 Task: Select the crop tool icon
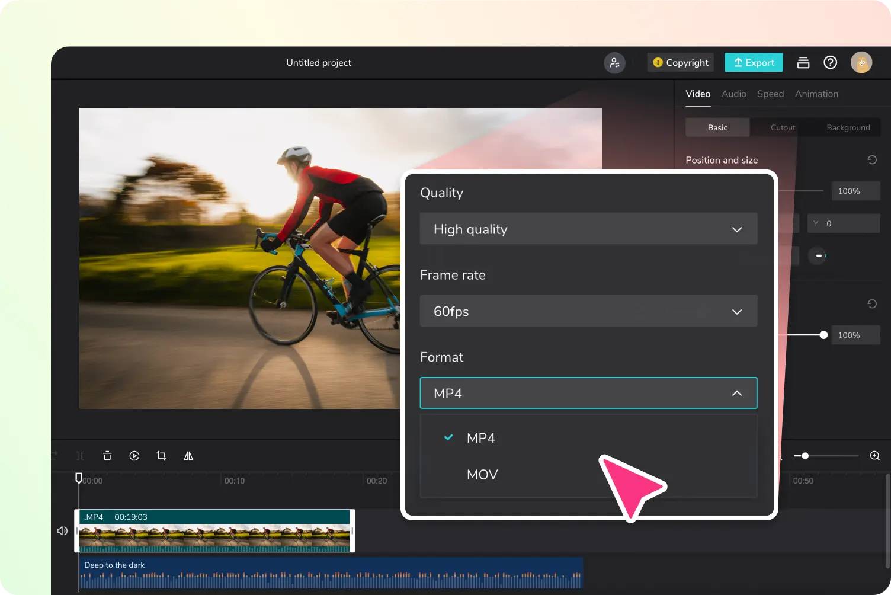(x=161, y=456)
